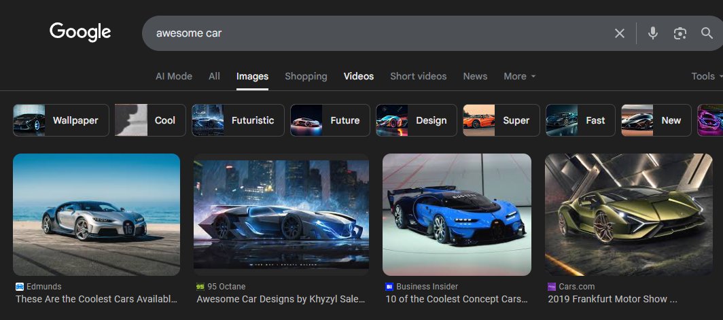Clear the search box with X

click(619, 33)
